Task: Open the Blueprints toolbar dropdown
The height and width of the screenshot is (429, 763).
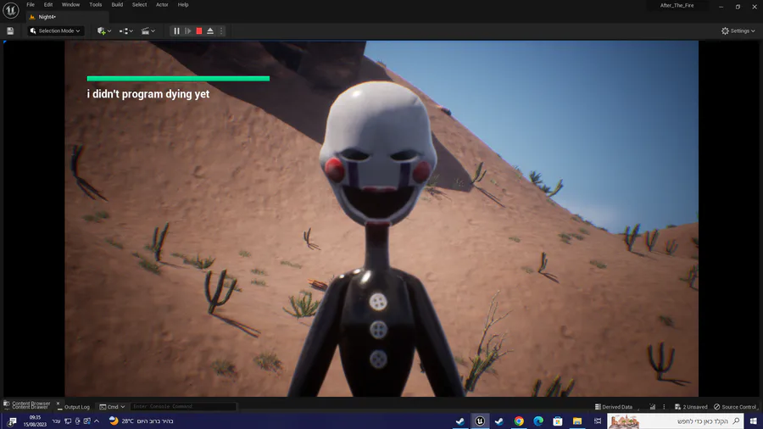Action: pos(126,31)
